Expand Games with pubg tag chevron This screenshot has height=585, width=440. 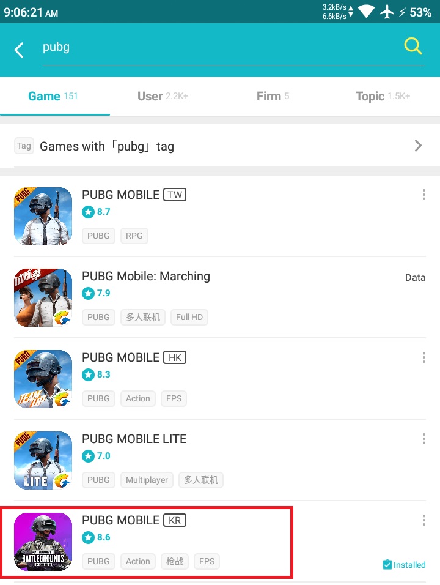[x=418, y=146]
